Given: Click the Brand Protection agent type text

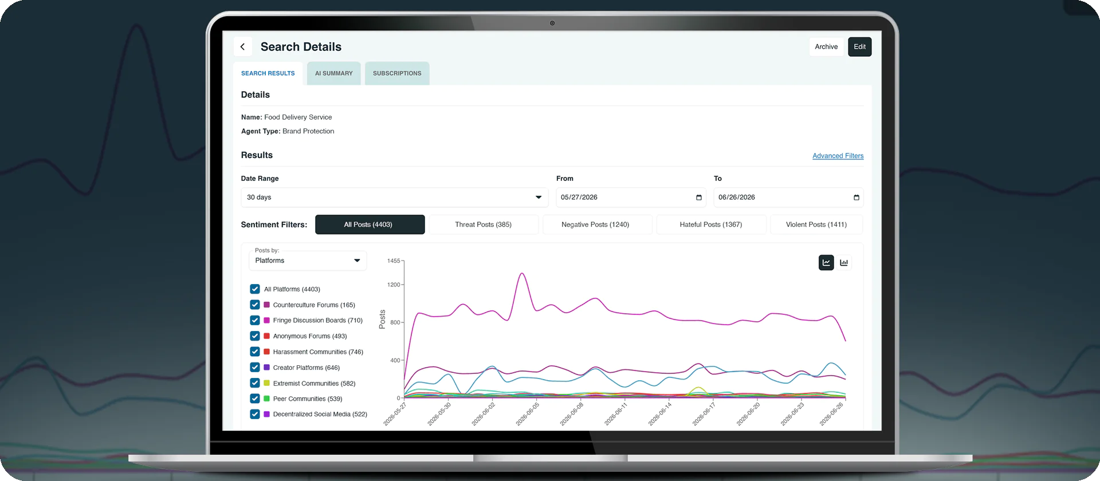Looking at the screenshot, I should (x=308, y=131).
